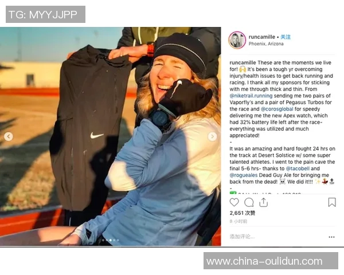Like the post with the heart icon

pyautogui.click(x=234, y=202)
